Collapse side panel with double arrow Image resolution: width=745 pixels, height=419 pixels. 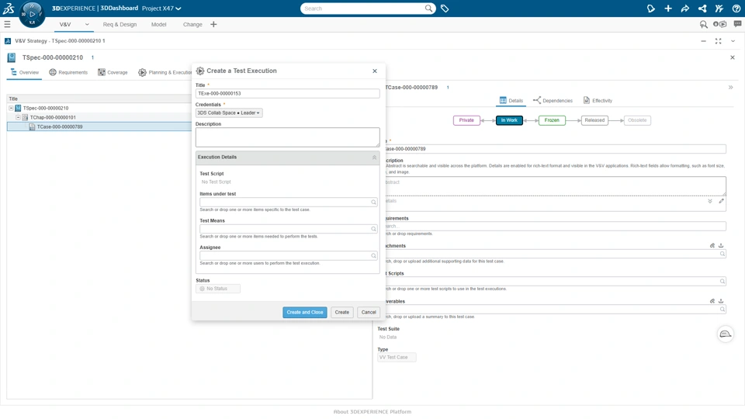coord(731,88)
